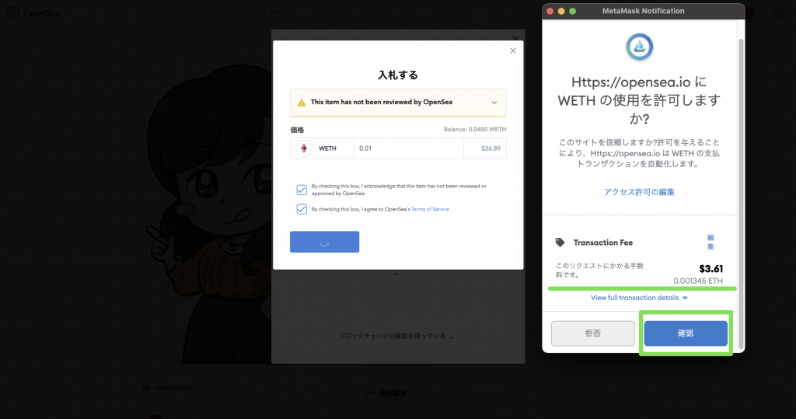Click the Balance: 0.0400 WETH text
The image size is (796, 419).
[x=475, y=130]
